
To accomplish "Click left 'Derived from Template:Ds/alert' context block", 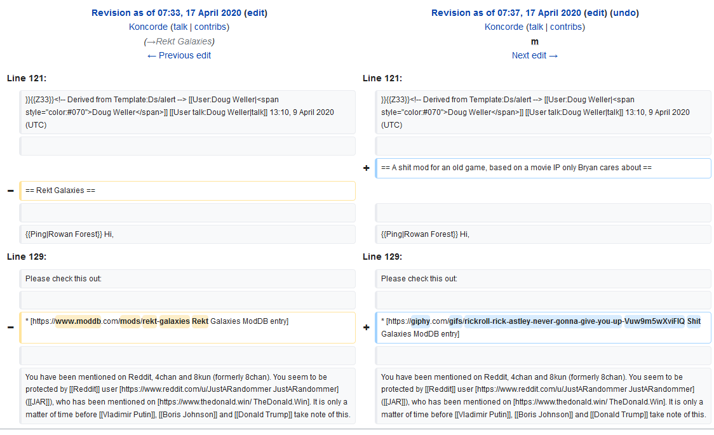I will coord(187,112).
